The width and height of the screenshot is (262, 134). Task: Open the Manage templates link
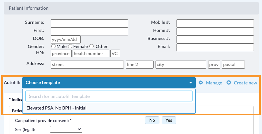pyautogui.click(x=214, y=83)
